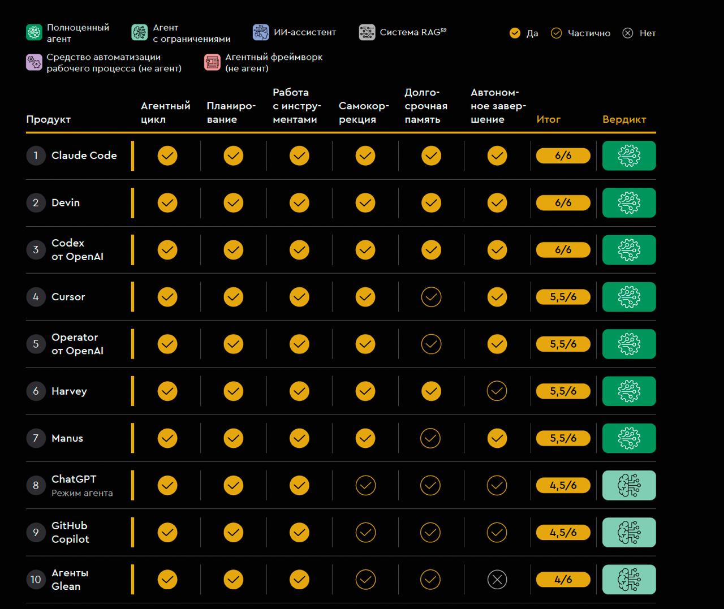
Task: Click GitHub Copilot's partial self-correction checkmark
Action: (365, 532)
